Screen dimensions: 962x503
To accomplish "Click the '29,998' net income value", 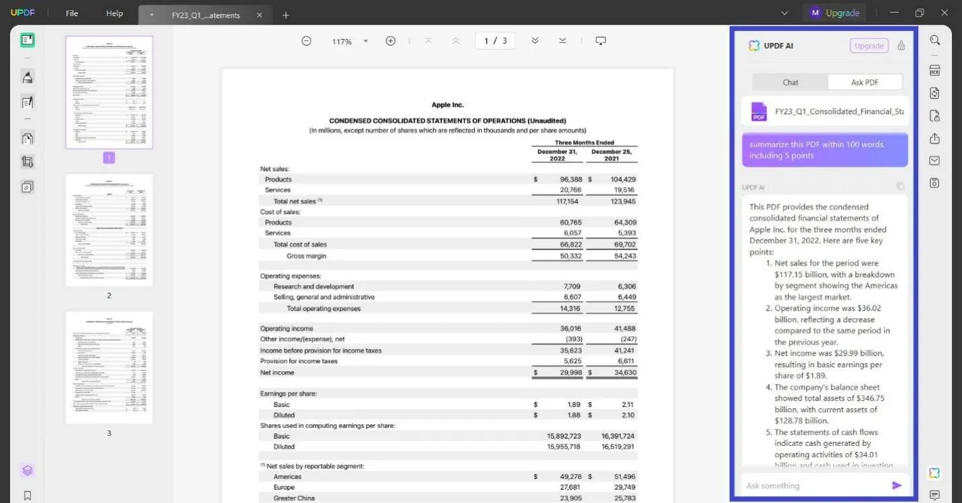I will pyautogui.click(x=570, y=373).
